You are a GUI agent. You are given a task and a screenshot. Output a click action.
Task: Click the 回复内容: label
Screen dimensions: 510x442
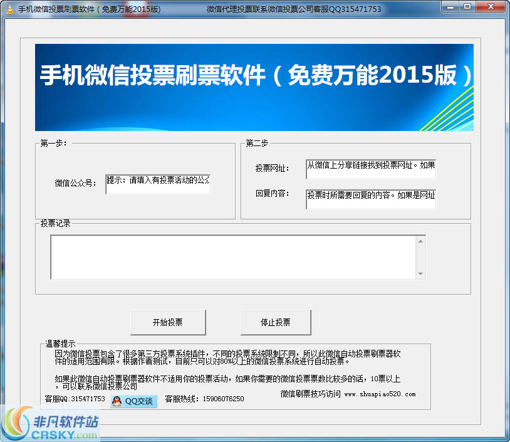(x=273, y=194)
